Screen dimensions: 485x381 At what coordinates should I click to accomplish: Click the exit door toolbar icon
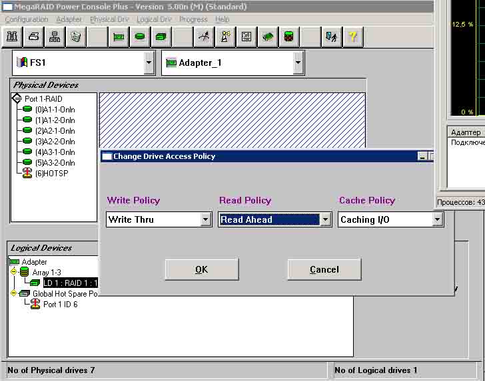click(331, 37)
